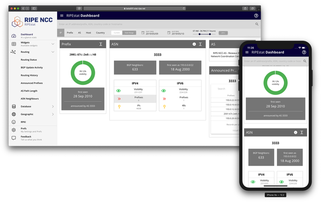Open Routing Status in the sidebar

pyautogui.click(x=29, y=60)
